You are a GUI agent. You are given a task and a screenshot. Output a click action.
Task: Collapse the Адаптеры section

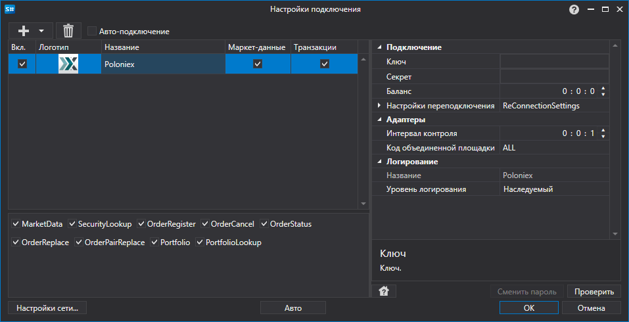coord(379,120)
